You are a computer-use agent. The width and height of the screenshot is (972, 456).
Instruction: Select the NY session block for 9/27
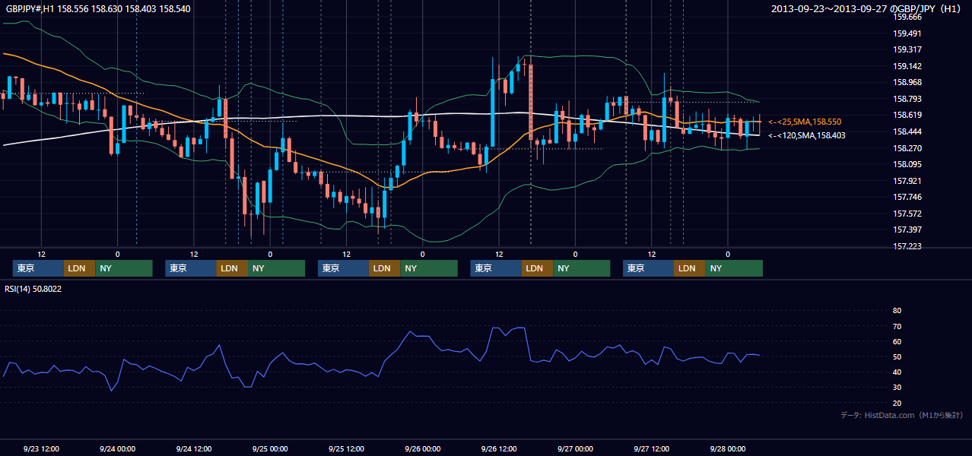point(734,268)
